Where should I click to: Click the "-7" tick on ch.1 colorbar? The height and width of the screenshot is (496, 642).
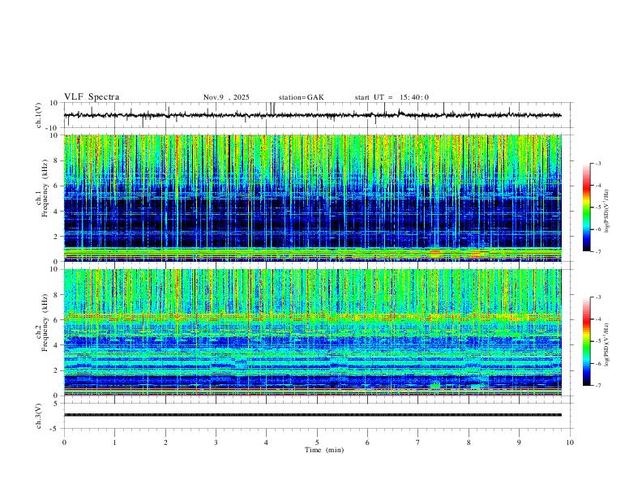(598, 251)
